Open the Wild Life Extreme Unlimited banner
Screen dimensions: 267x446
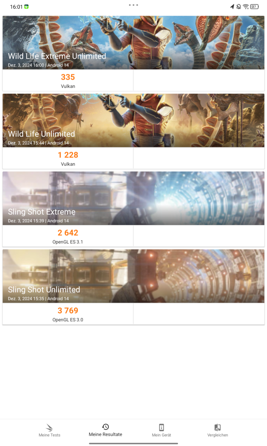tap(133, 43)
